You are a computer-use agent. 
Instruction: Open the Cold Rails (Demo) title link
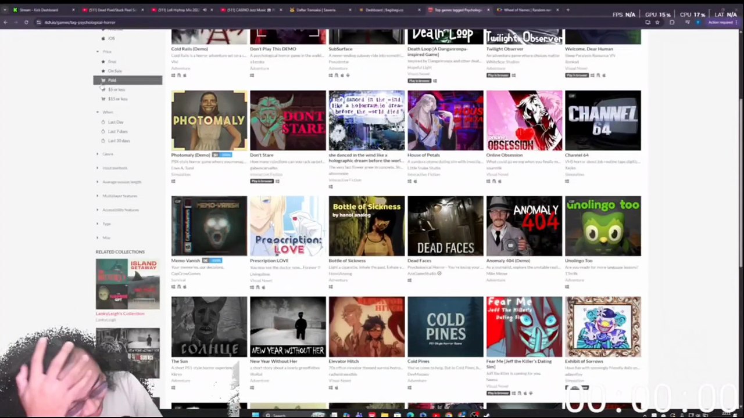click(189, 49)
